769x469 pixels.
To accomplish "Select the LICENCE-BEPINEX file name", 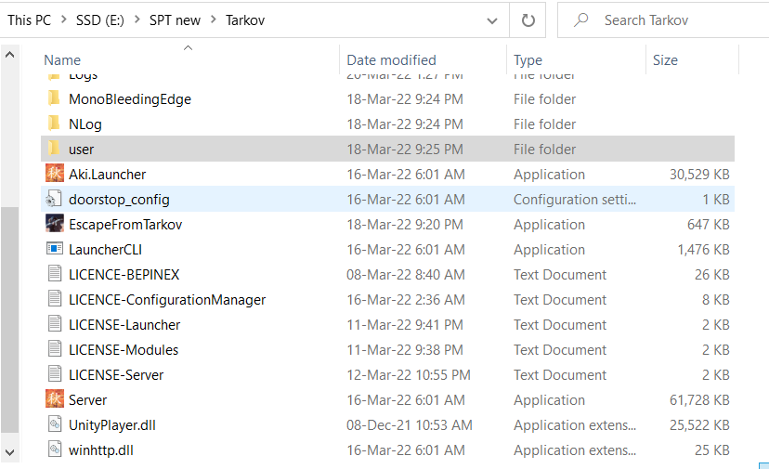I will (x=124, y=274).
